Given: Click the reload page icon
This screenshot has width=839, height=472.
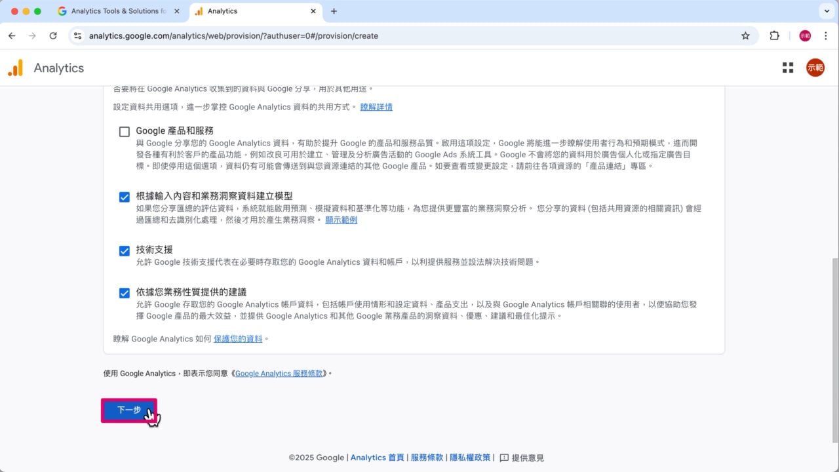Looking at the screenshot, I should pyautogui.click(x=53, y=36).
